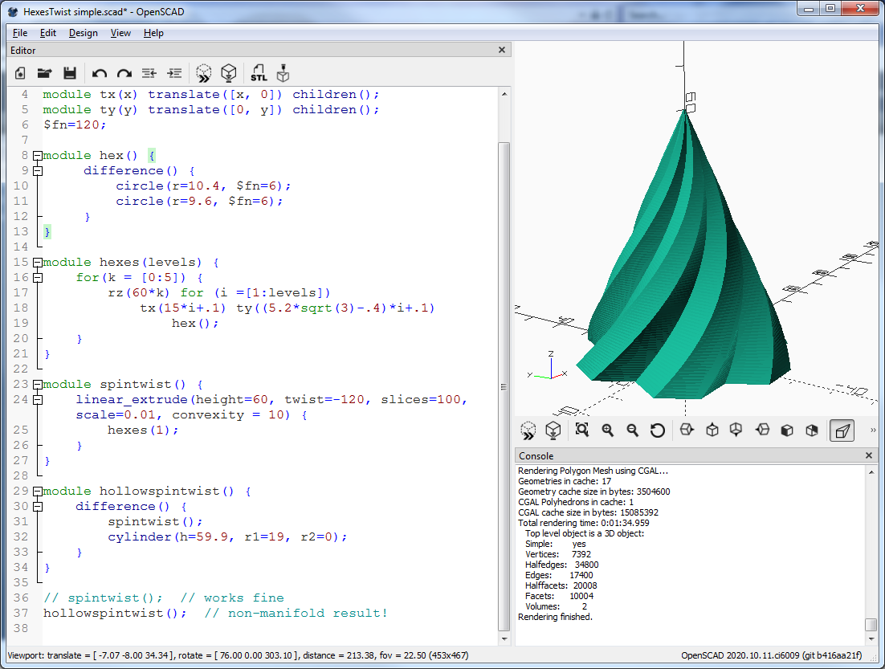Collapse the module hollowspintwist() fold marker

[37, 491]
